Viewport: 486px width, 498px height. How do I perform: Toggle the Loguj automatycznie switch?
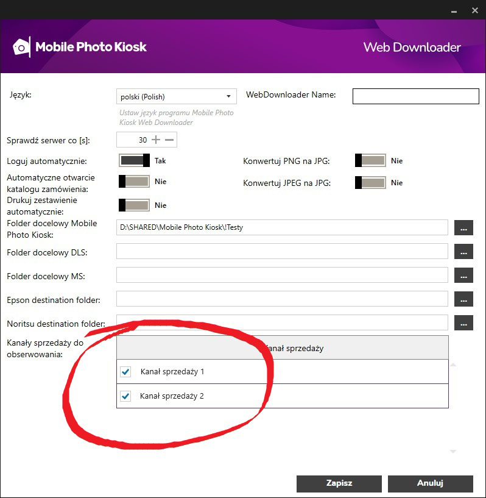click(x=135, y=160)
